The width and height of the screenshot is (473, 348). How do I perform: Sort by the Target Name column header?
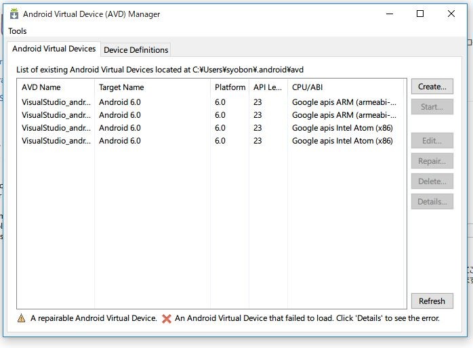[x=152, y=87]
